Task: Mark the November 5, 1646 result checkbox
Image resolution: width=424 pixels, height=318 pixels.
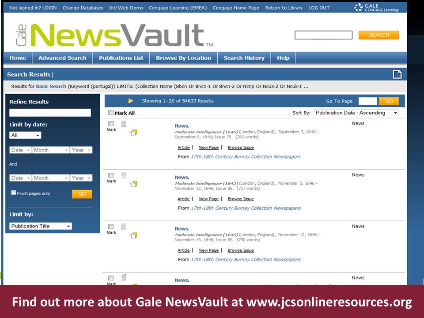Action: tap(111, 175)
